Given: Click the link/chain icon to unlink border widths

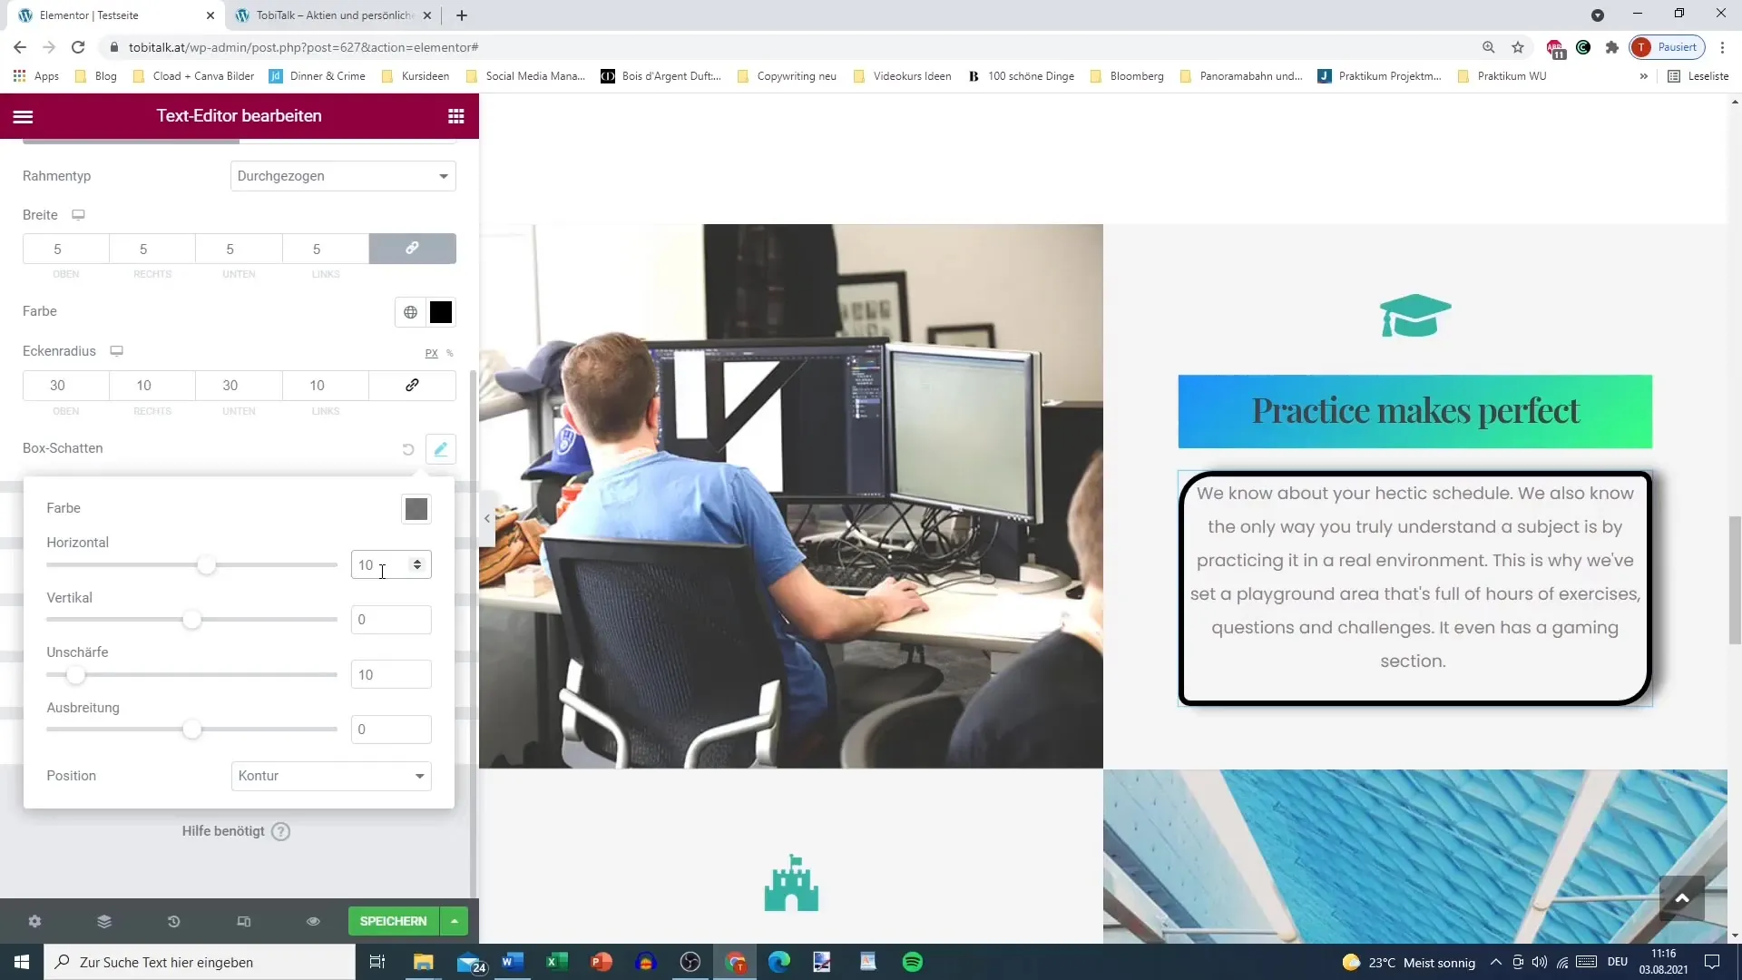Looking at the screenshot, I should pos(413,248).
